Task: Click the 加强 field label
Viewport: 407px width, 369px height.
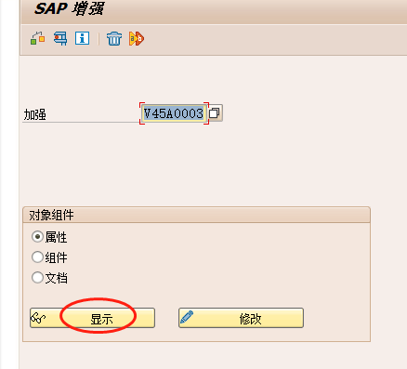Action: [x=35, y=114]
